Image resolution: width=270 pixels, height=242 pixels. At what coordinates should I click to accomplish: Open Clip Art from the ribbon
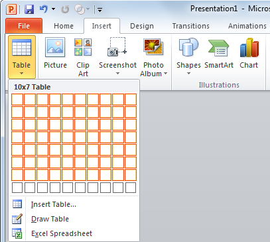(x=83, y=47)
